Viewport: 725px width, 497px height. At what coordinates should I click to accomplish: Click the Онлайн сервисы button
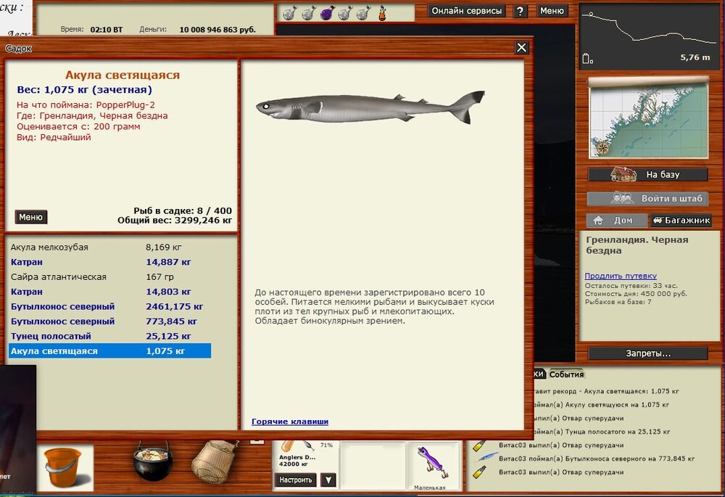(x=467, y=11)
